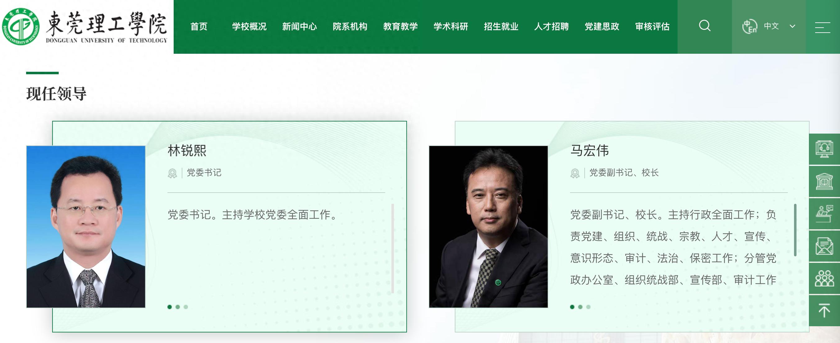840x343 pixels.
Task: Click the Dongguan University of Technology logo
Action: [x=85, y=27]
